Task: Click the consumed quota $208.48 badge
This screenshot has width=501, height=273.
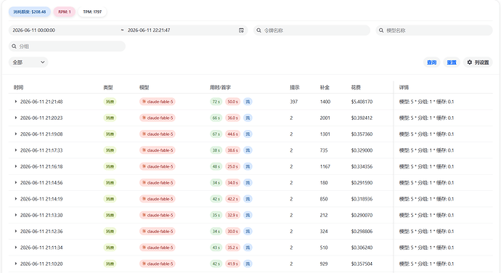Action: click(x=30, y=12)
